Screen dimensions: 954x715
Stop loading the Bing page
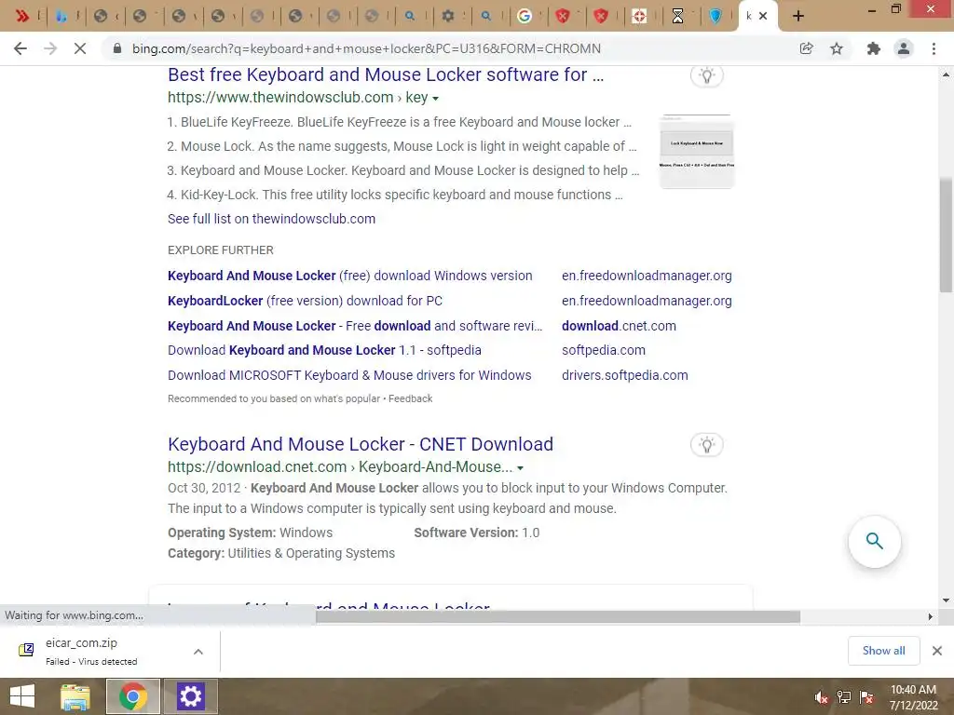coord(80,48)
